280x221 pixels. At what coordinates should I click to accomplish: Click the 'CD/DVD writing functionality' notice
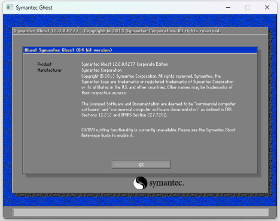click(x=159, y=133)
